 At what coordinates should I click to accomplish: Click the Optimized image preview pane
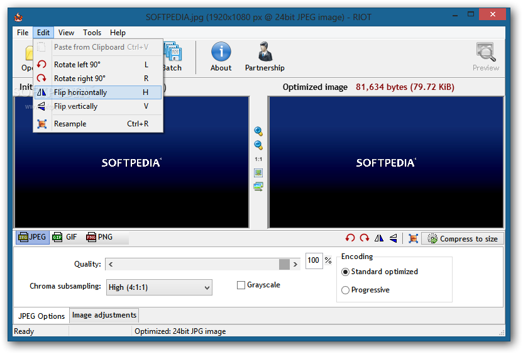[386, 162]
